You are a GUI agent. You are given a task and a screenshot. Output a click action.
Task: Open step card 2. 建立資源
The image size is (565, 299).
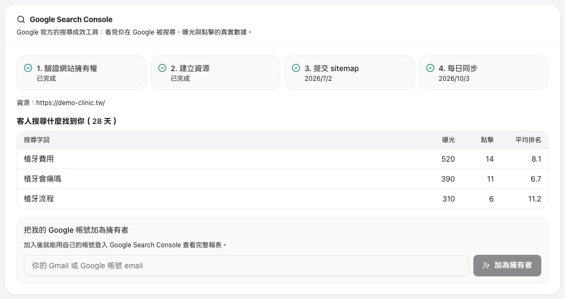(x=216, y=72)
